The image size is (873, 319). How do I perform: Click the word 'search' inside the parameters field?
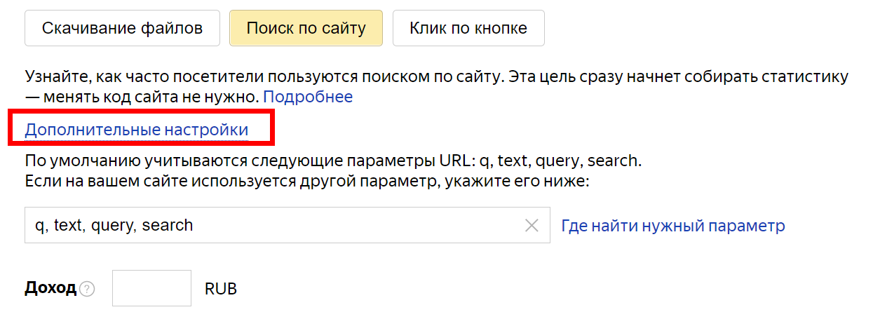[167, 226]
